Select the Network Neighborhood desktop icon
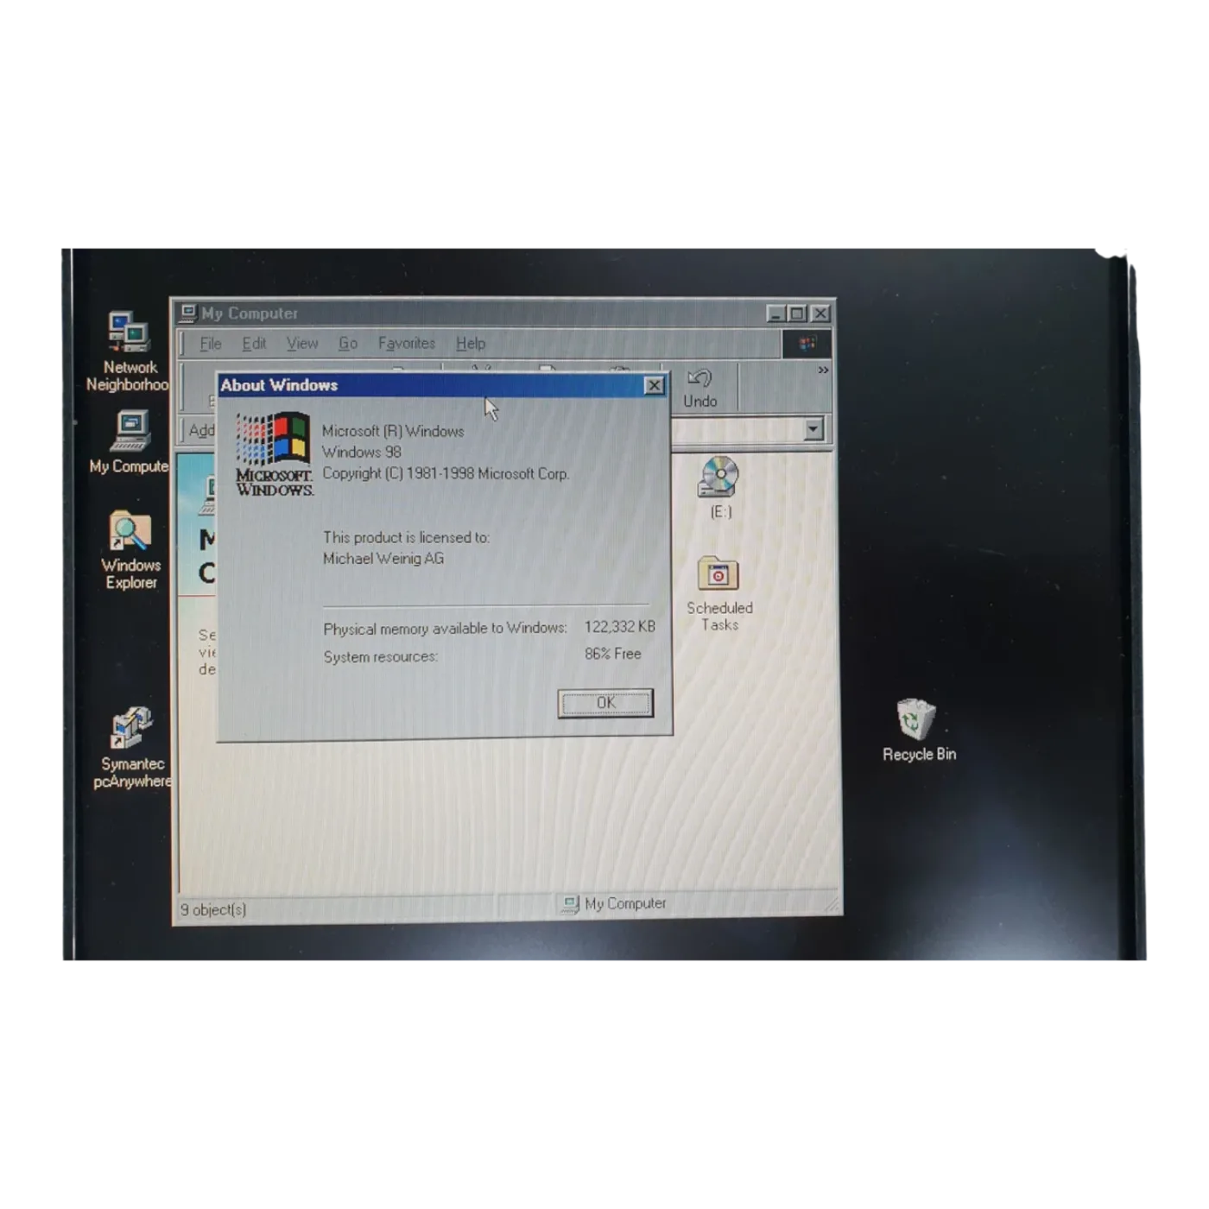The image size is (1209, 1209). tap(128, 351)
